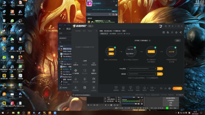Screen dimensions: 205x115
Task: Open the 桌面音频 gear menu in the OBS mixer
Action: click(x=142, y=104)
